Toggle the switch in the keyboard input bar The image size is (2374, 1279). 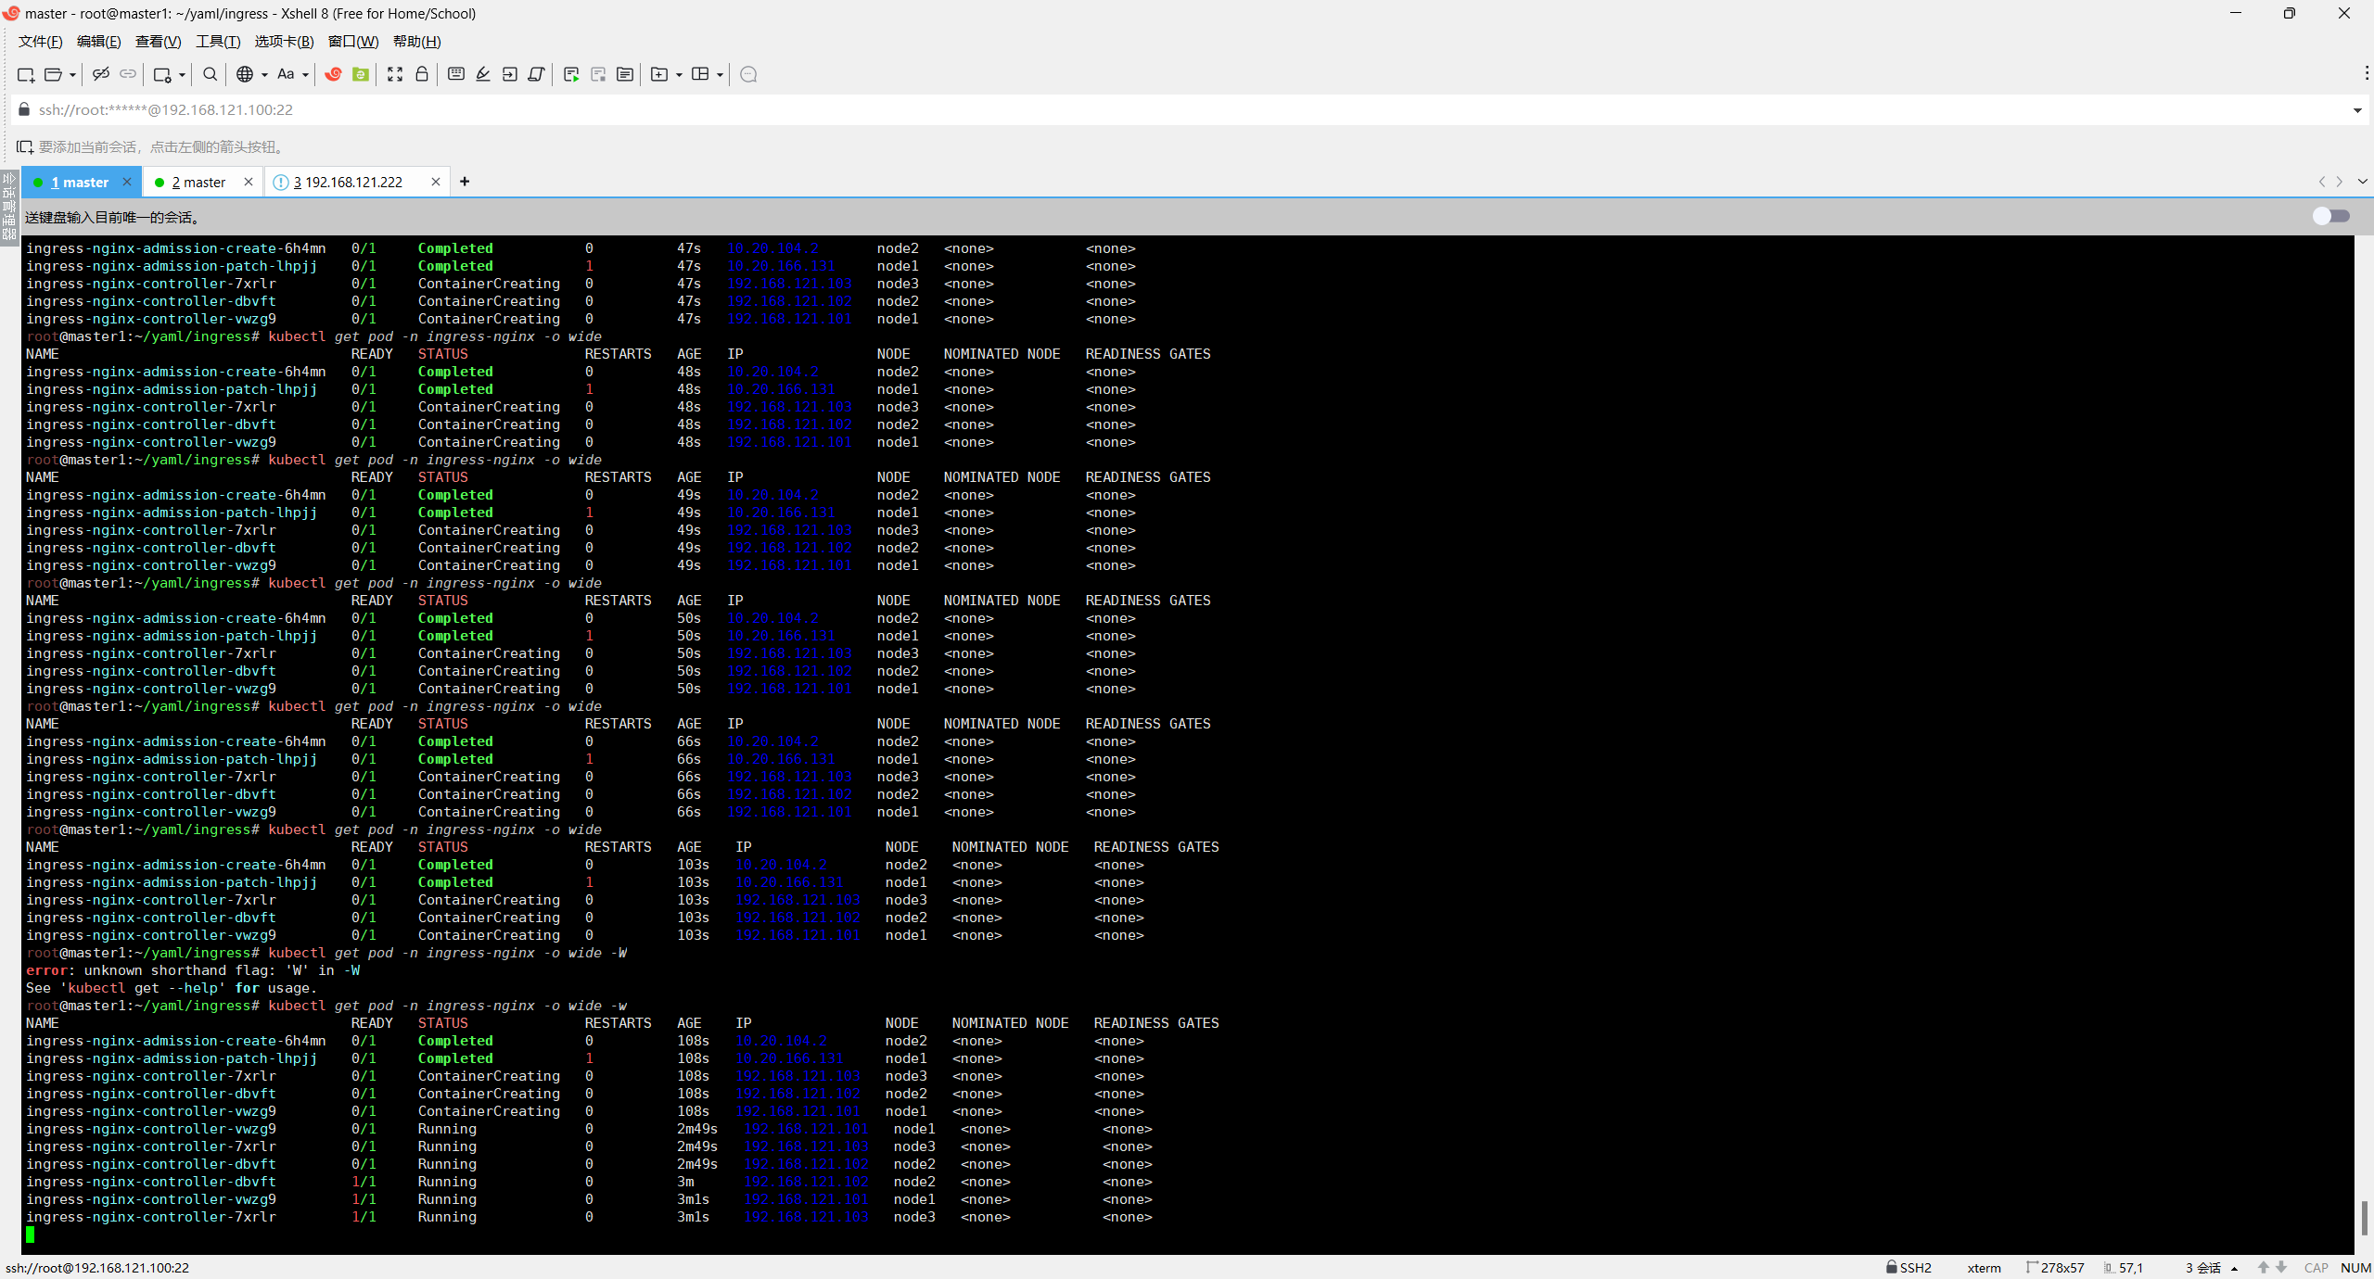(x=2330, y=216)
